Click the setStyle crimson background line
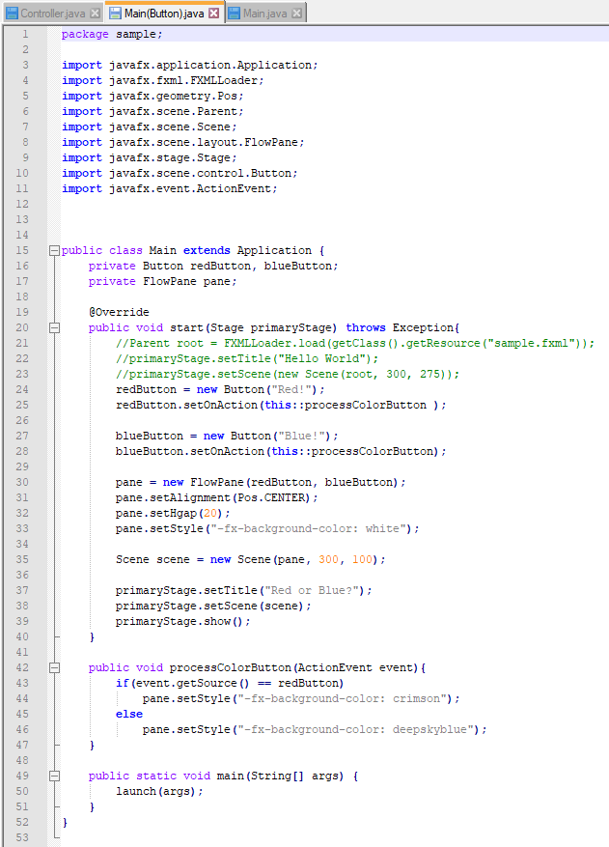Screen dimensions: 609x847 301,699
